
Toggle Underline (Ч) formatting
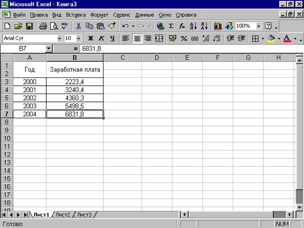coord(112,38)
